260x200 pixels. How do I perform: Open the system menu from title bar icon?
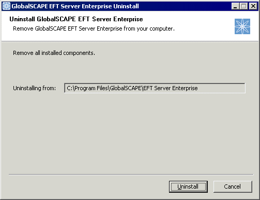coord(6,6)
